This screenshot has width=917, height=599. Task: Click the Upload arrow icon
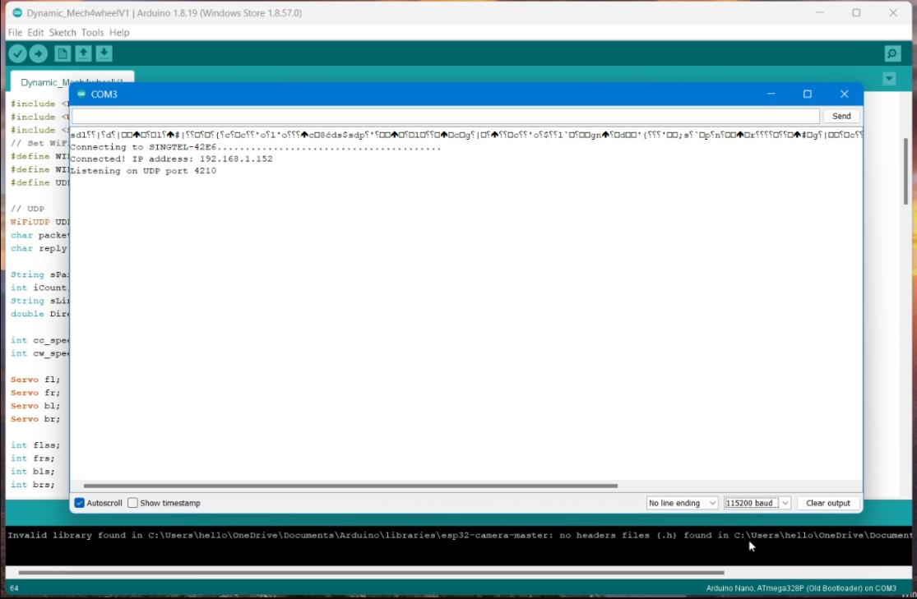[39, 53]
